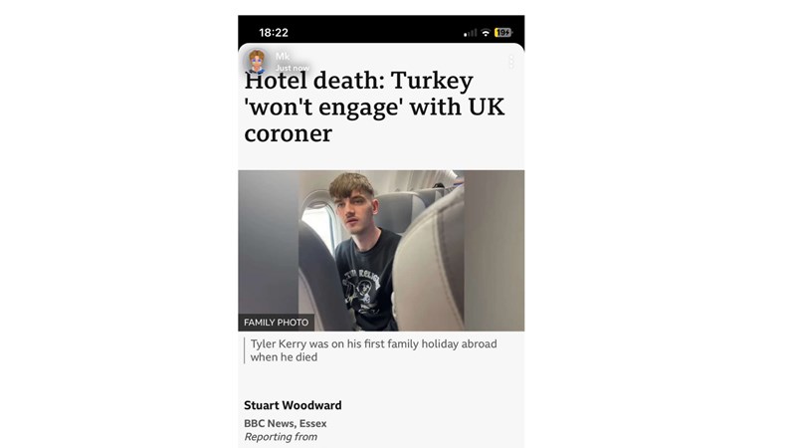The image size is (796, 448).
Task: Tap the Bitmoji avatar of Mk
Action: pos(257,62)
